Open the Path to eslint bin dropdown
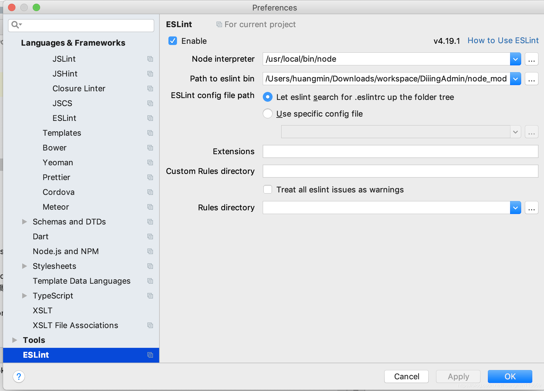 coord(515,79)
